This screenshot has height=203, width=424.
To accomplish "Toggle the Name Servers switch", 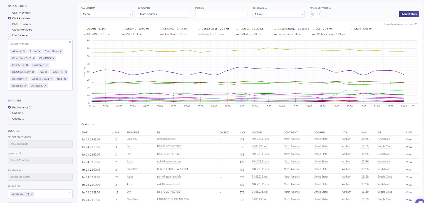I will [316, 14].
